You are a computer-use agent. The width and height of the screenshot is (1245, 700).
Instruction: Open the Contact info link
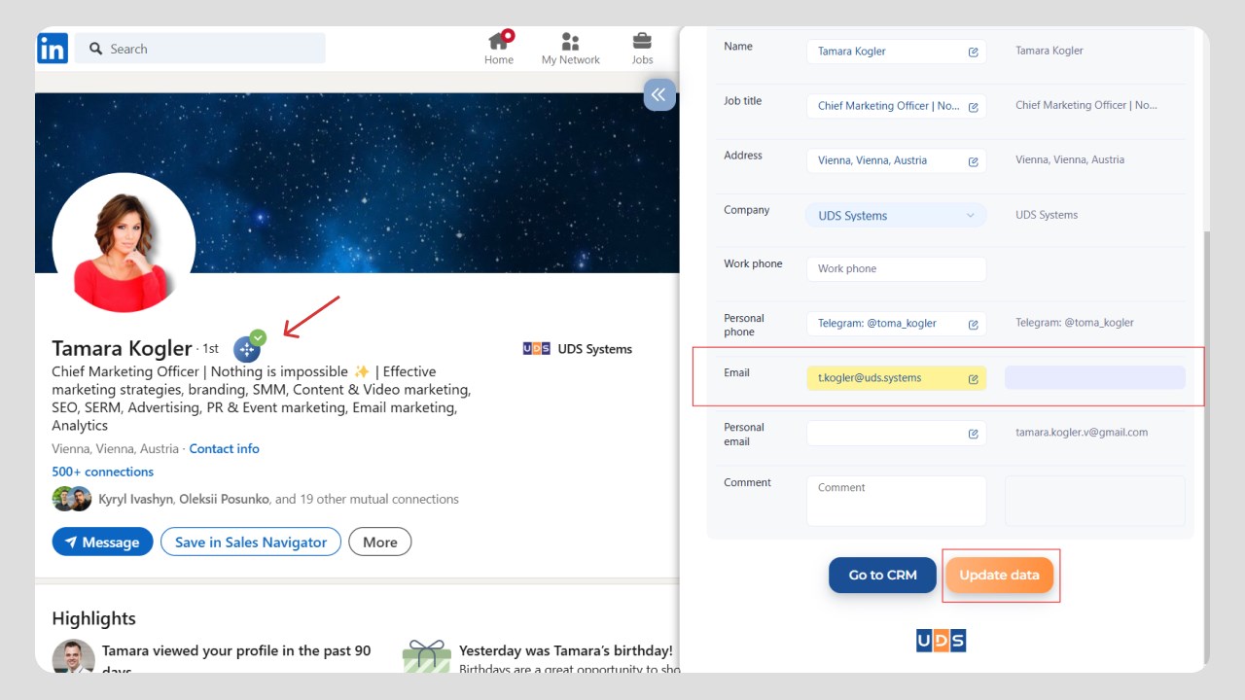224,448
